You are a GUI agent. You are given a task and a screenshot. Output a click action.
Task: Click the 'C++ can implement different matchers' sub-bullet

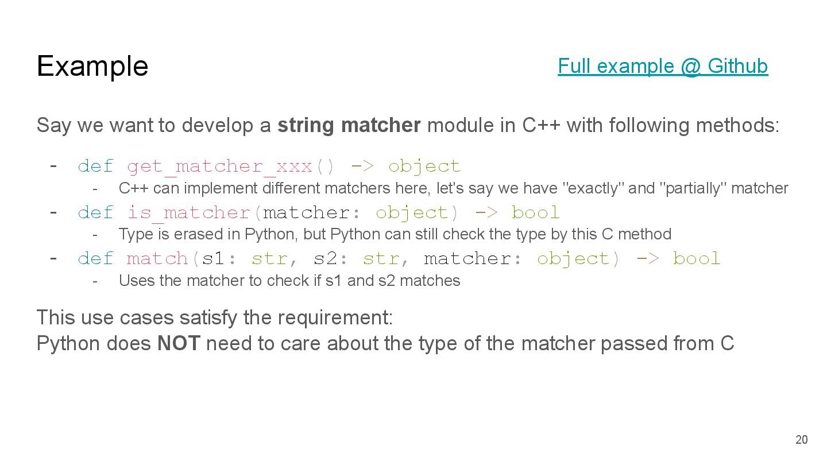(x=454, y=188)
